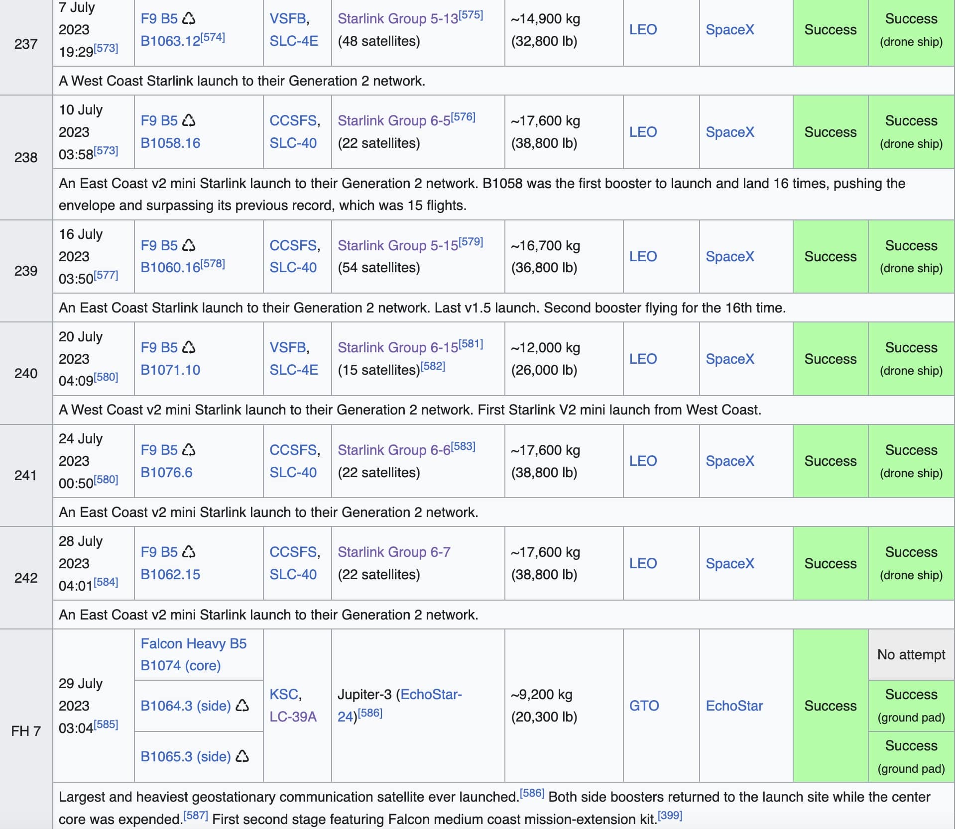Click recycle icon beside F9 B5 on 16 July
Screen dimensions: 956x829
(189, 245)
